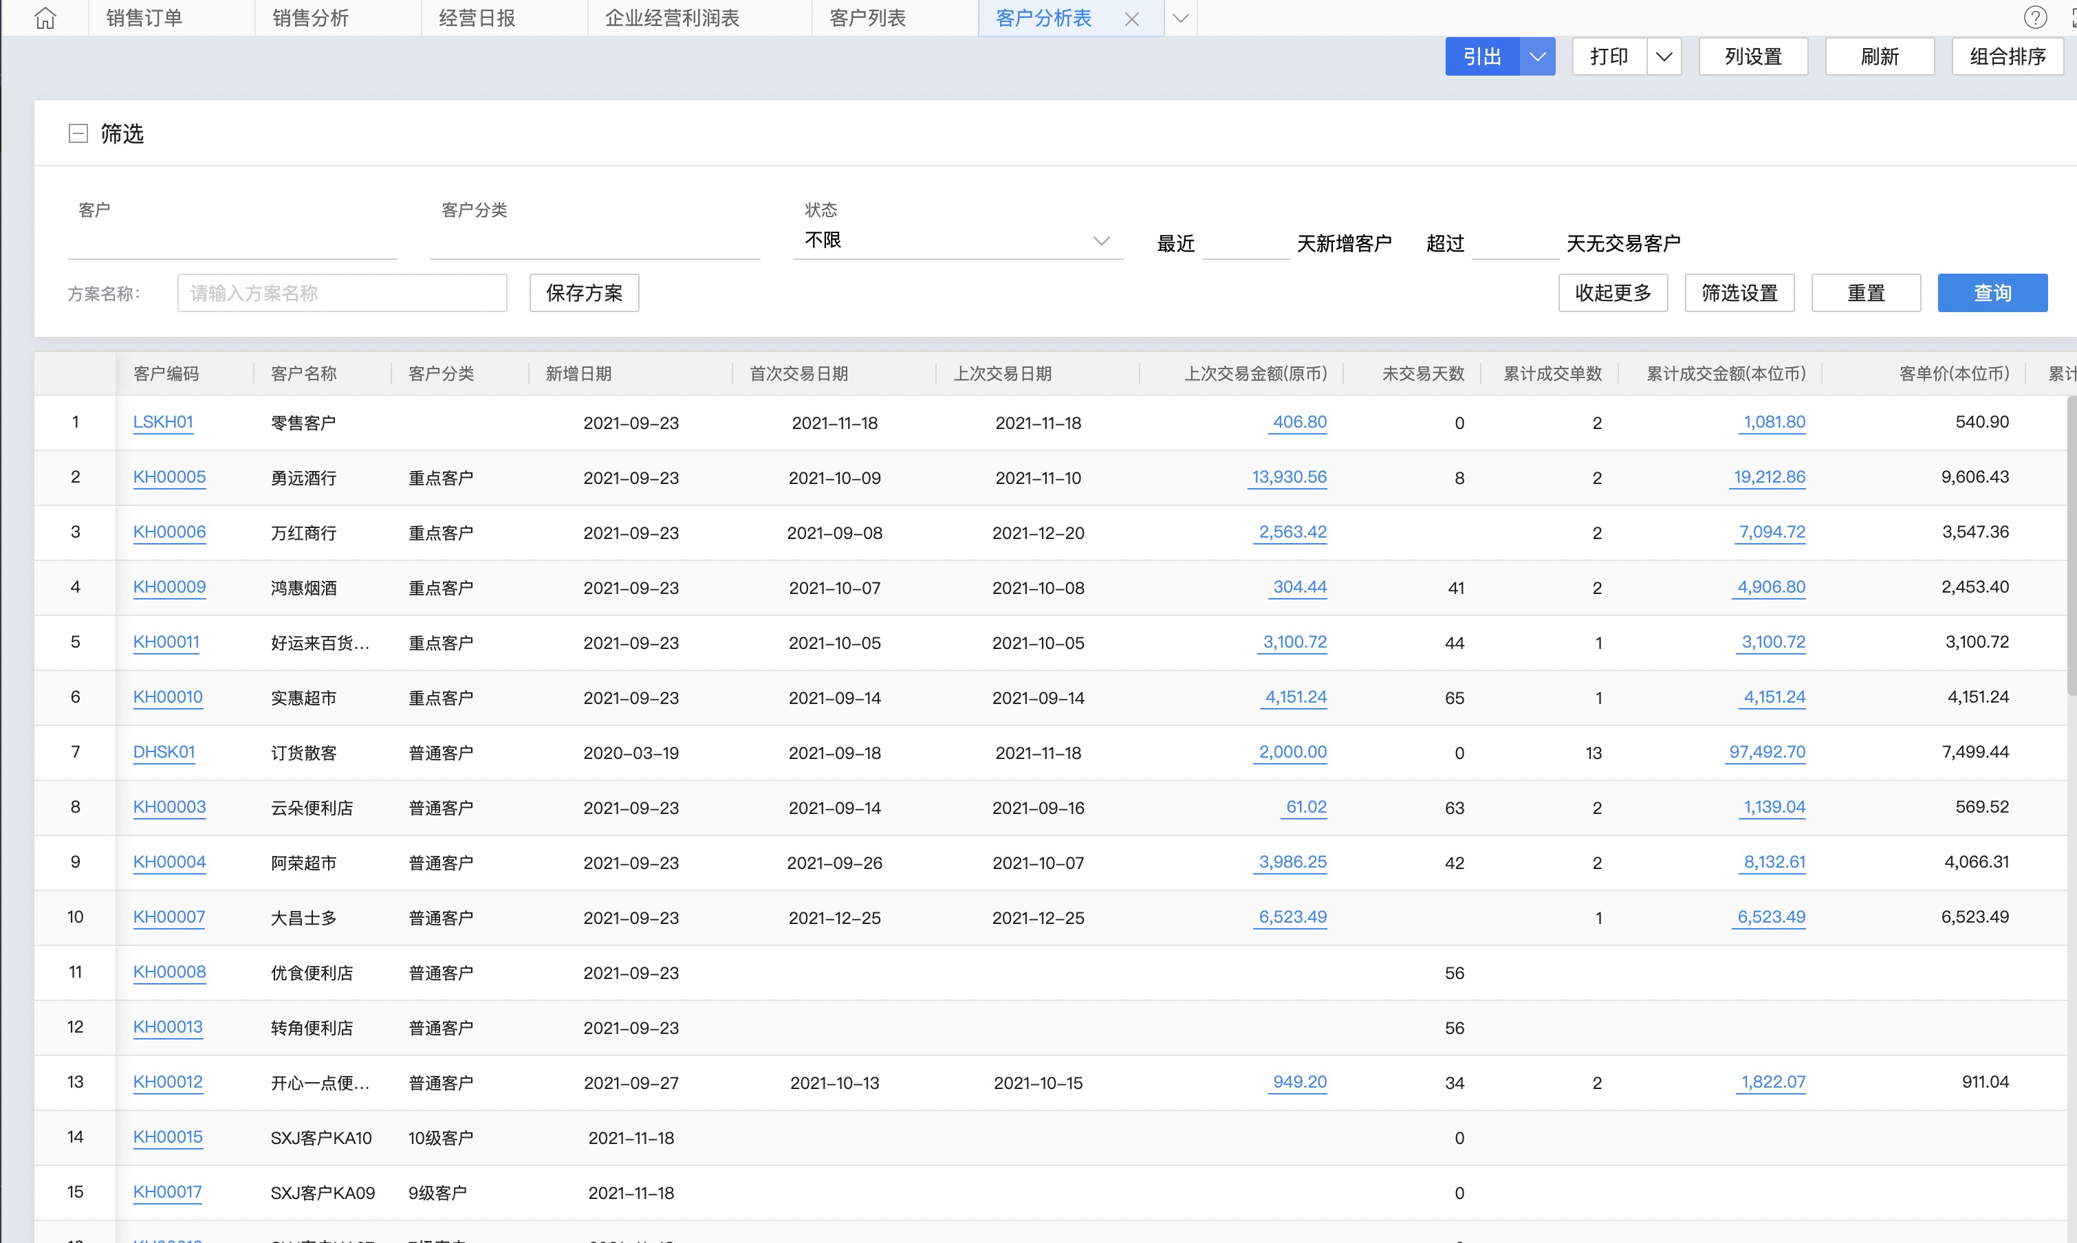
Task: Switch to the 企业经营利润表 tab
Action: 672,19
